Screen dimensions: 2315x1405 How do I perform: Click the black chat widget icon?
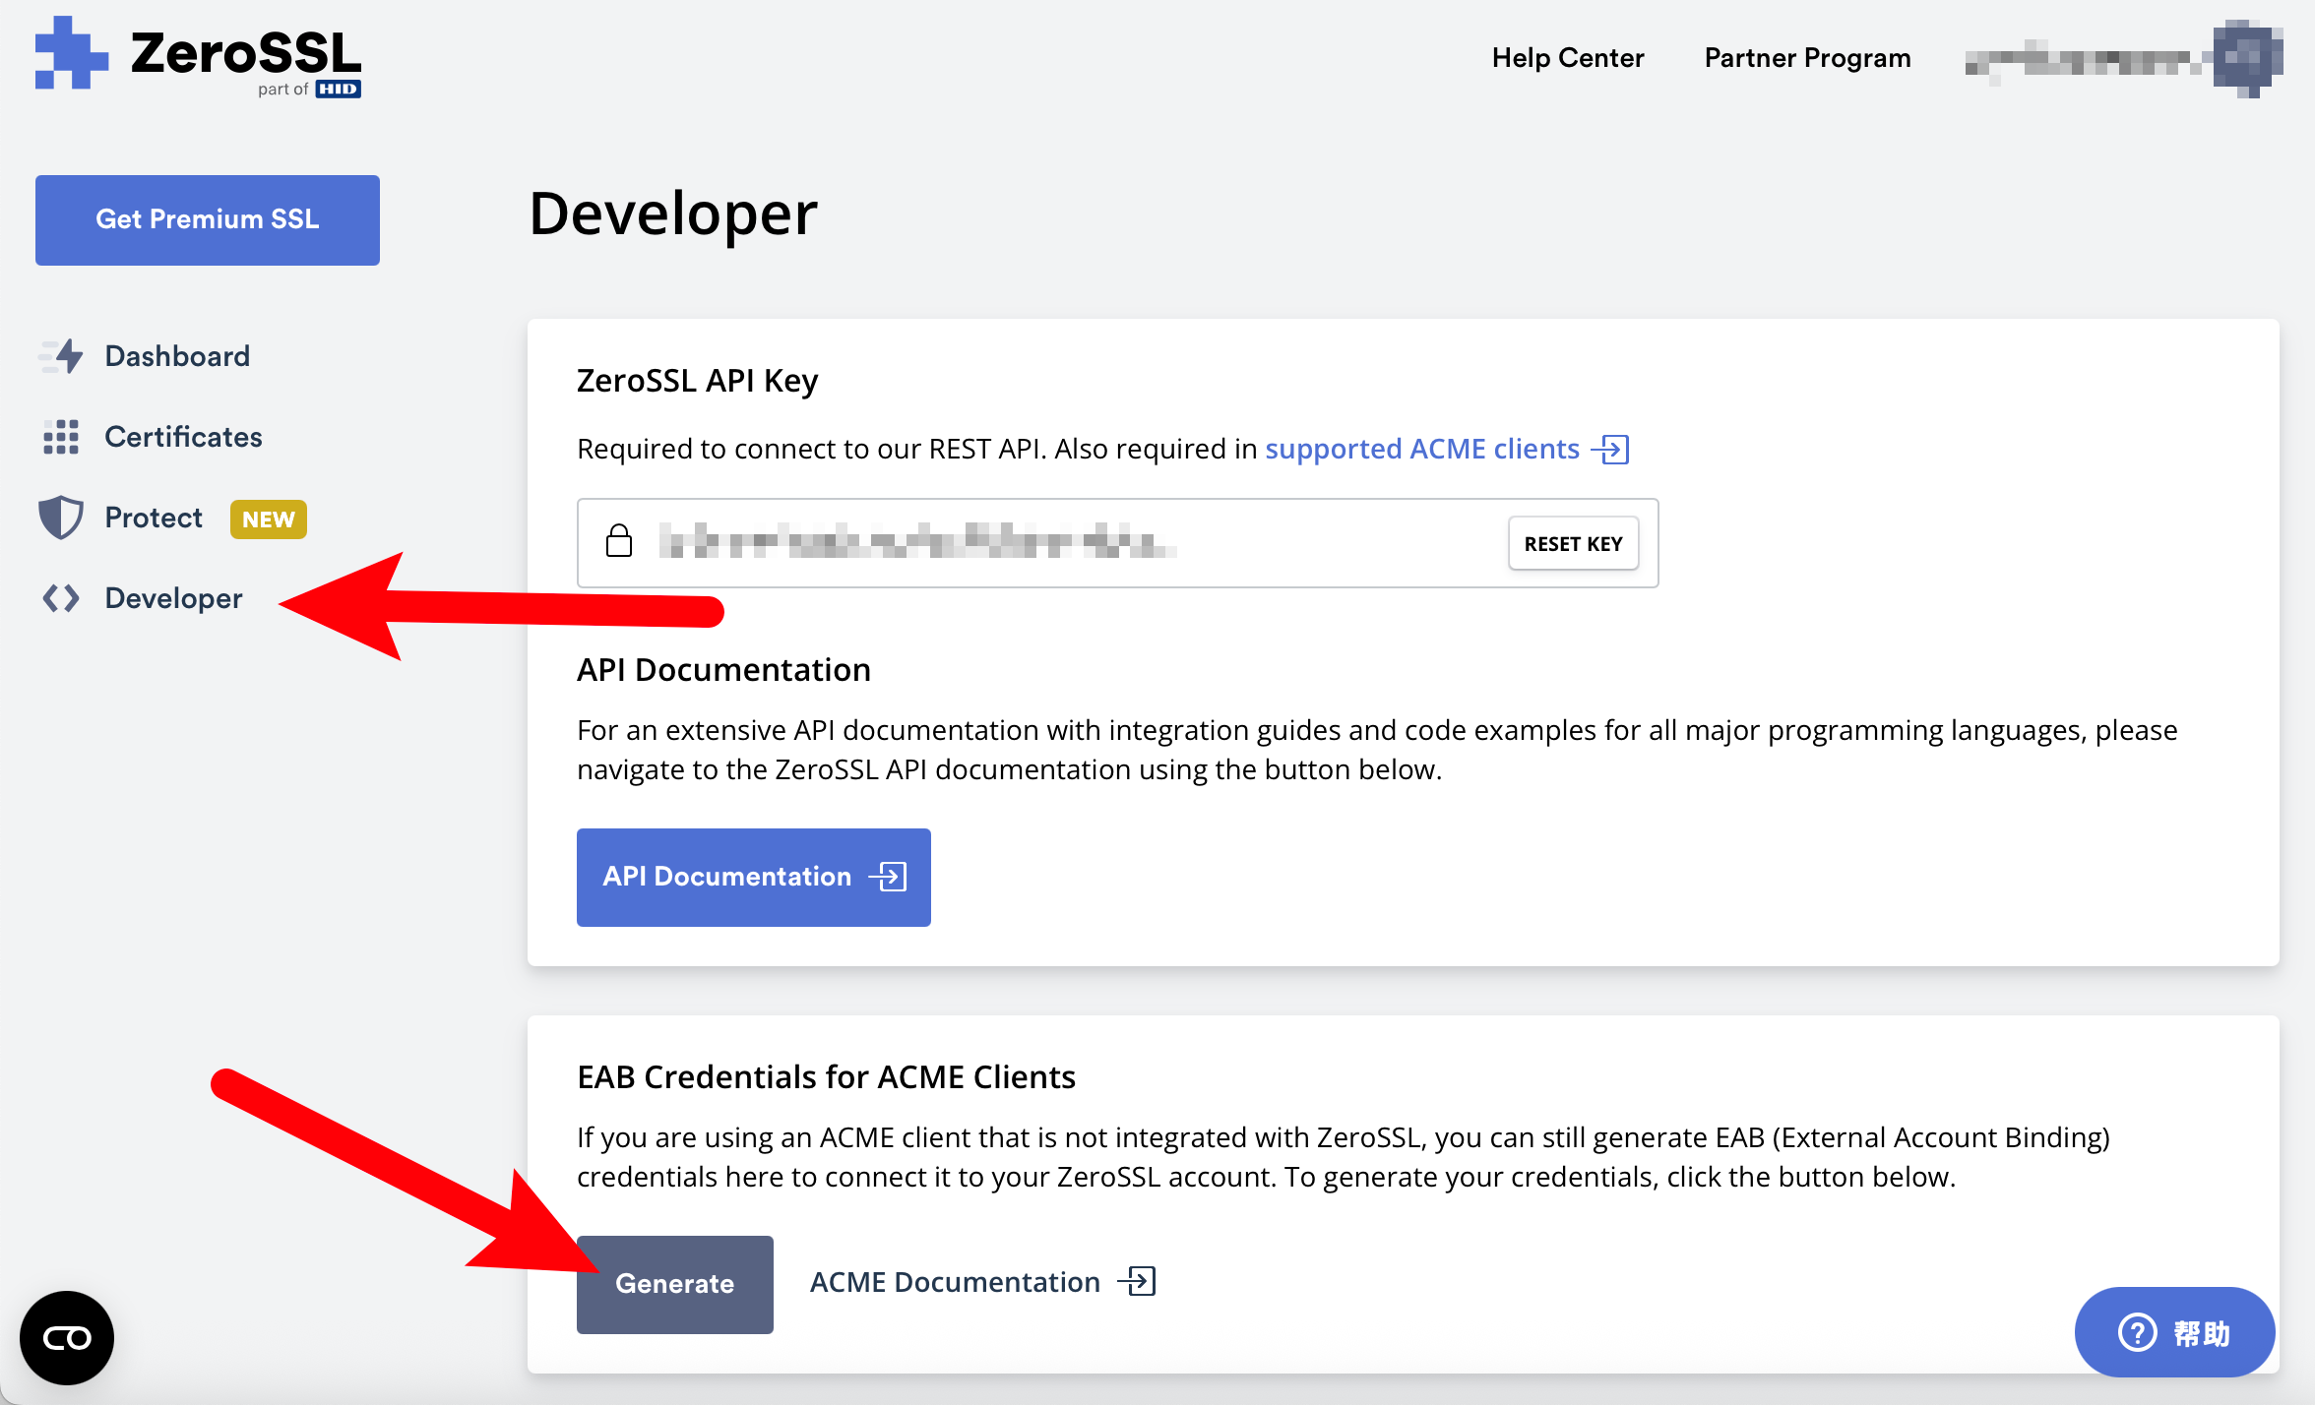[x=67, y=1338]
